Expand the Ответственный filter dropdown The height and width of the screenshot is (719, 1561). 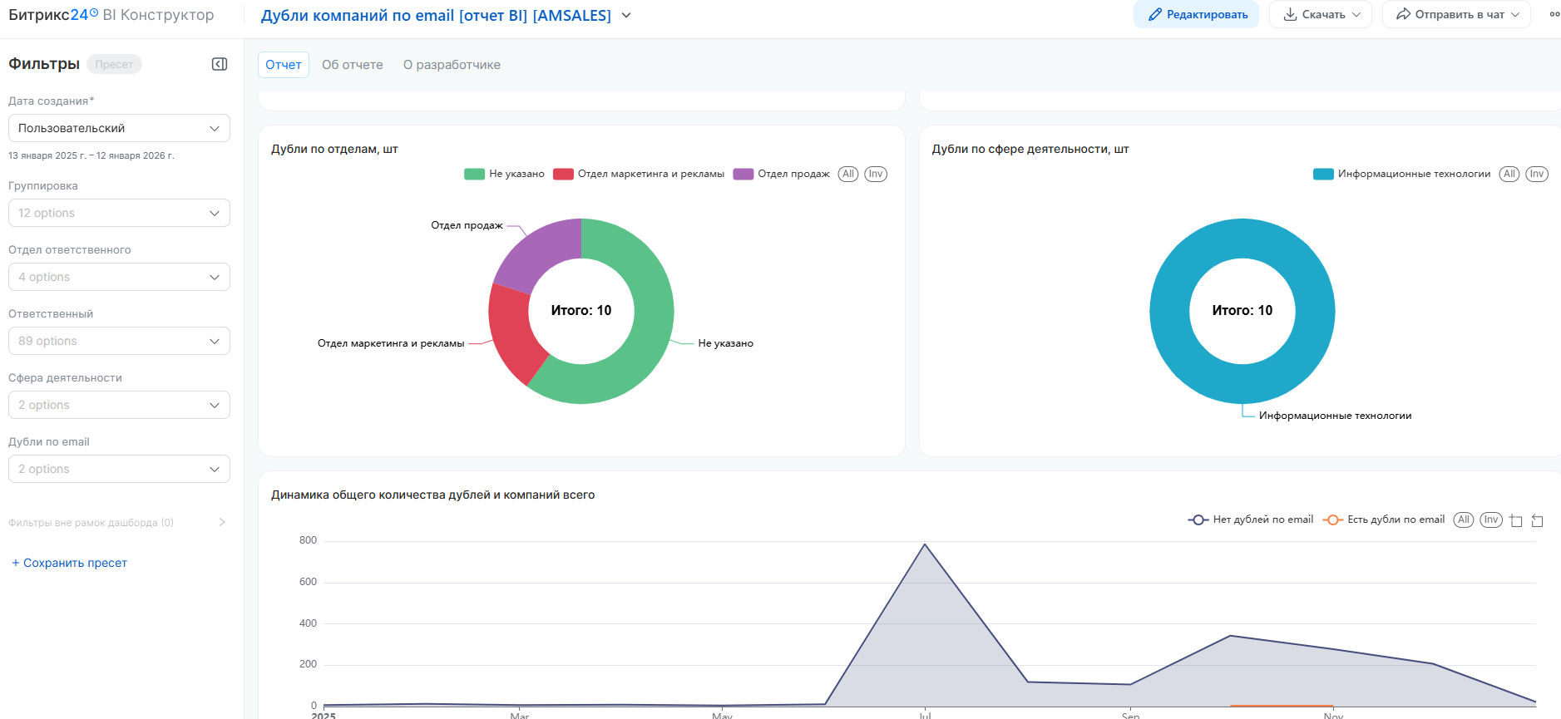pyautogui.click(x=119, y=341)
